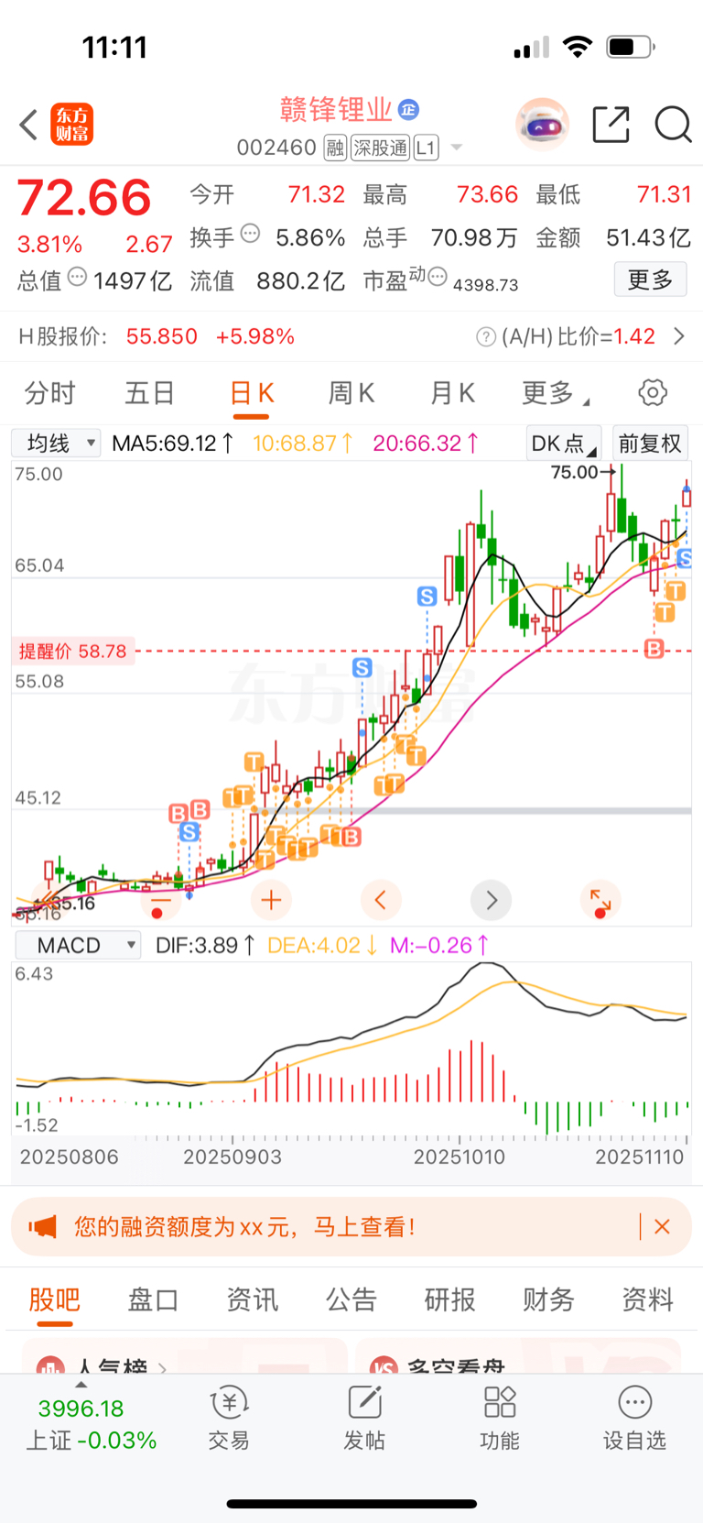
Task: Open chart settings gear icon
Action: click(x=653, y=393)
